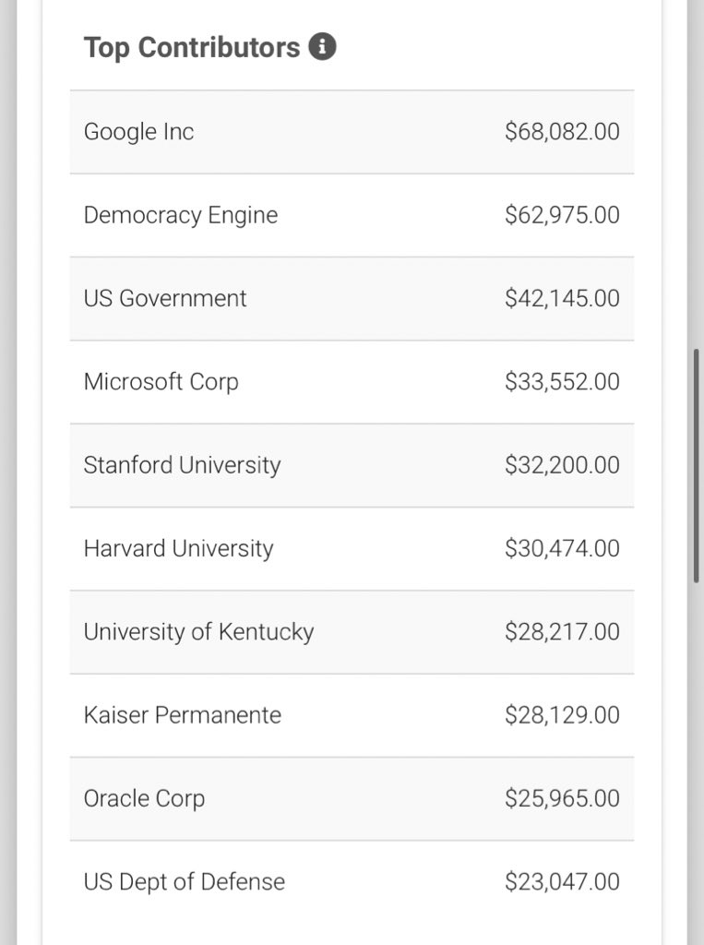704x945 pixels.
Task: Click the US Dept of Defense row
Action: (352, 881)
